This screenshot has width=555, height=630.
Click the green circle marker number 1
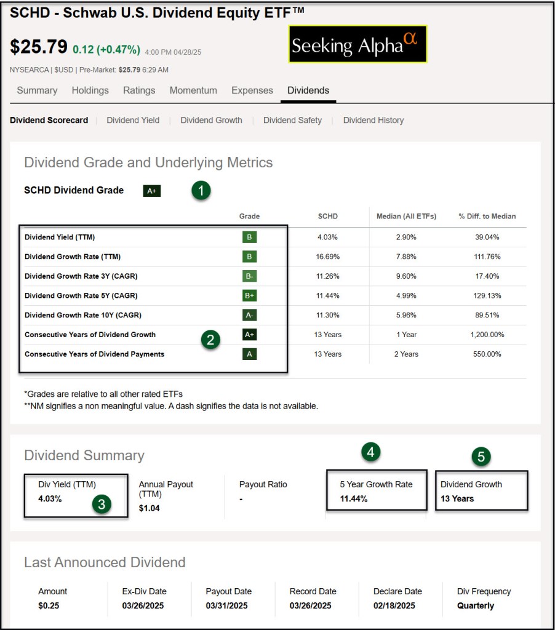[x=201, y=191]
